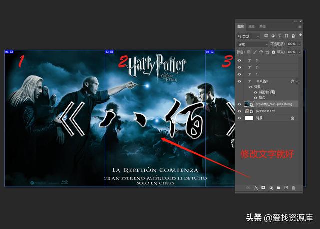Add a layer mask
Image resolution: width=320 pixels, height=229 pixels.
point(263,188)
